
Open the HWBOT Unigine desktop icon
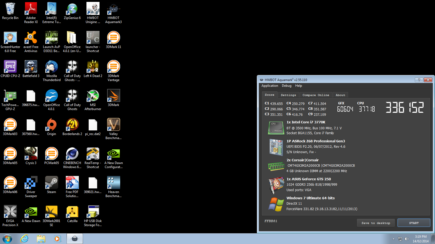93,13
